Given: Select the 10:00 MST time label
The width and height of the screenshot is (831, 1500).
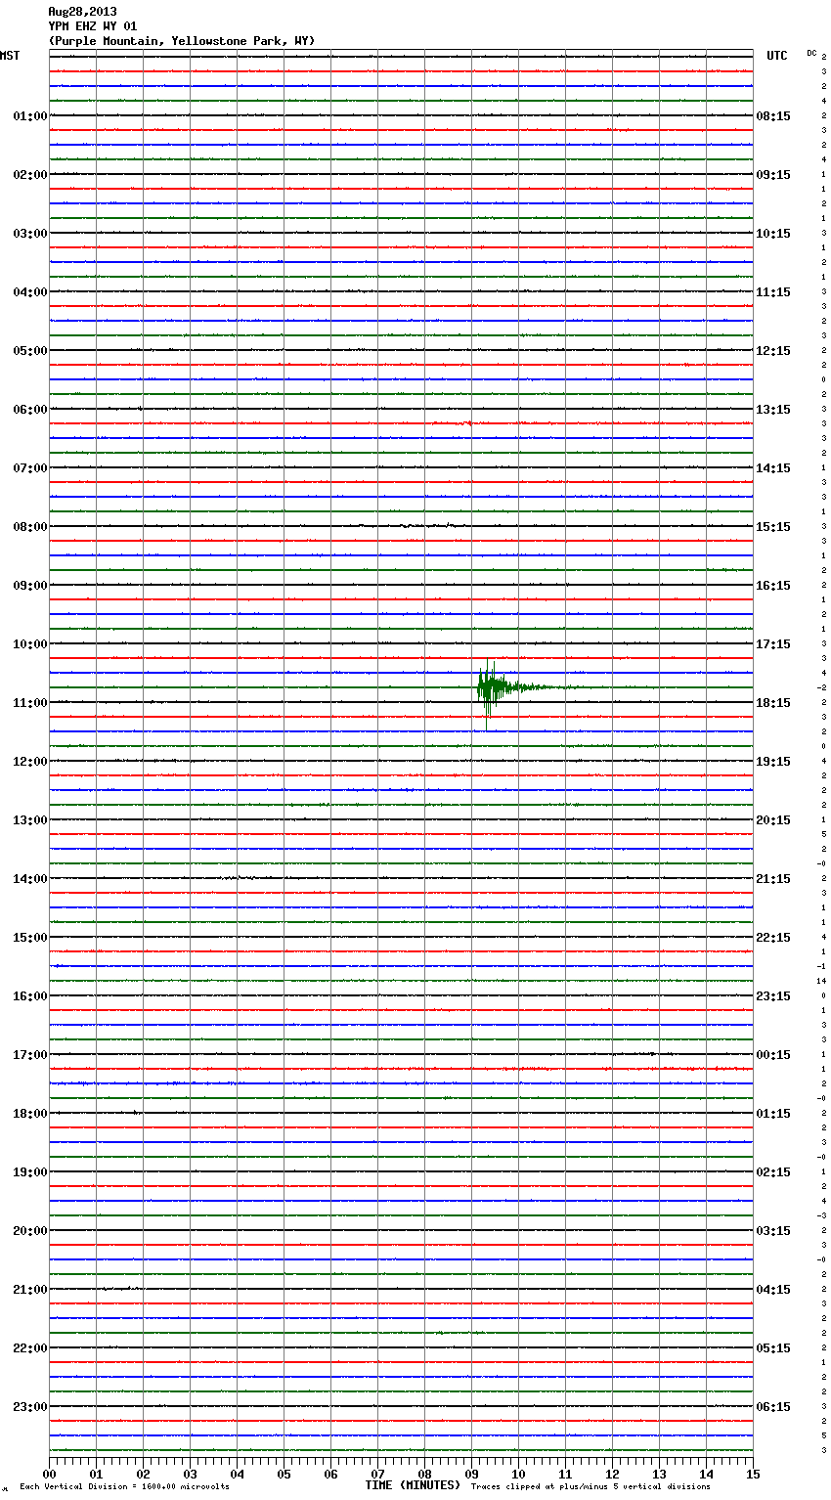Looking at the screenshot, I should (x=30, y=644).
